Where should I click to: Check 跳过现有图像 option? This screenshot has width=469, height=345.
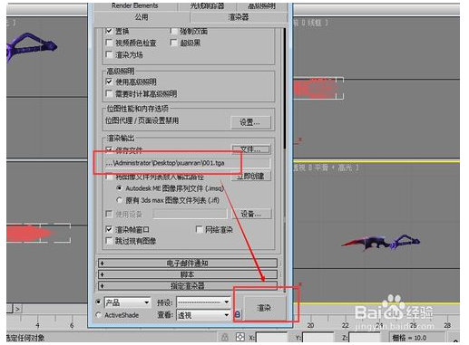pyautogui.click(x=109, y=241)
